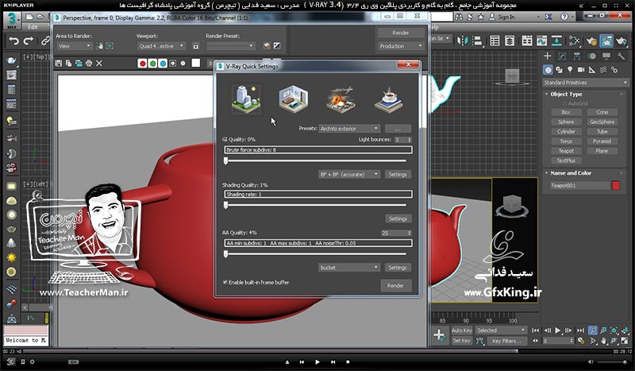The image size is (635, 371).
Task: Select the Cameras category icon
Action: point(581,70)
